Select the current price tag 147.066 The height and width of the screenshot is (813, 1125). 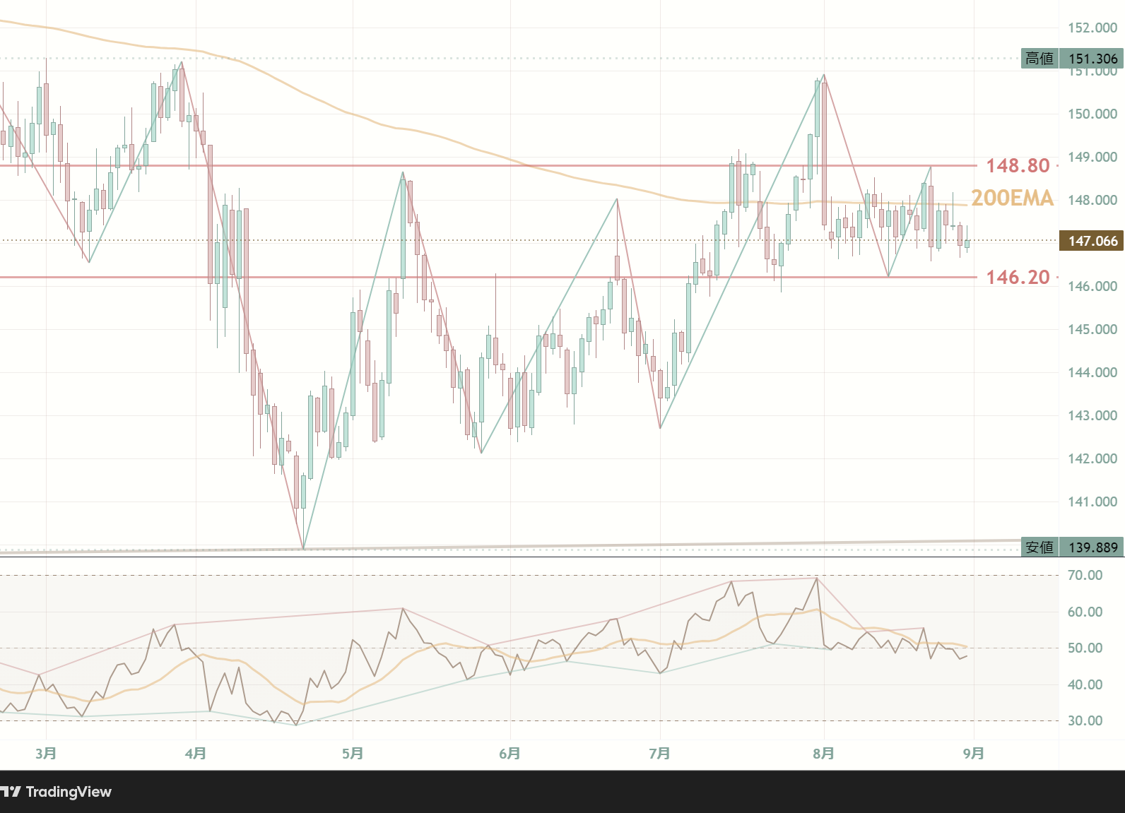tap(1092, 241)
